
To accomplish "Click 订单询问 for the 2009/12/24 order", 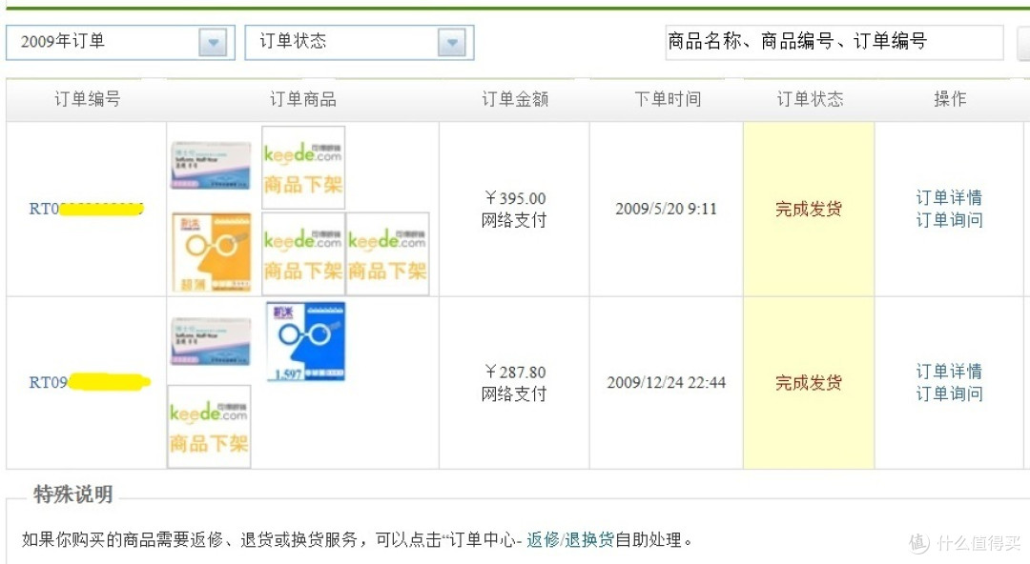I will click(x=949, y=394).
